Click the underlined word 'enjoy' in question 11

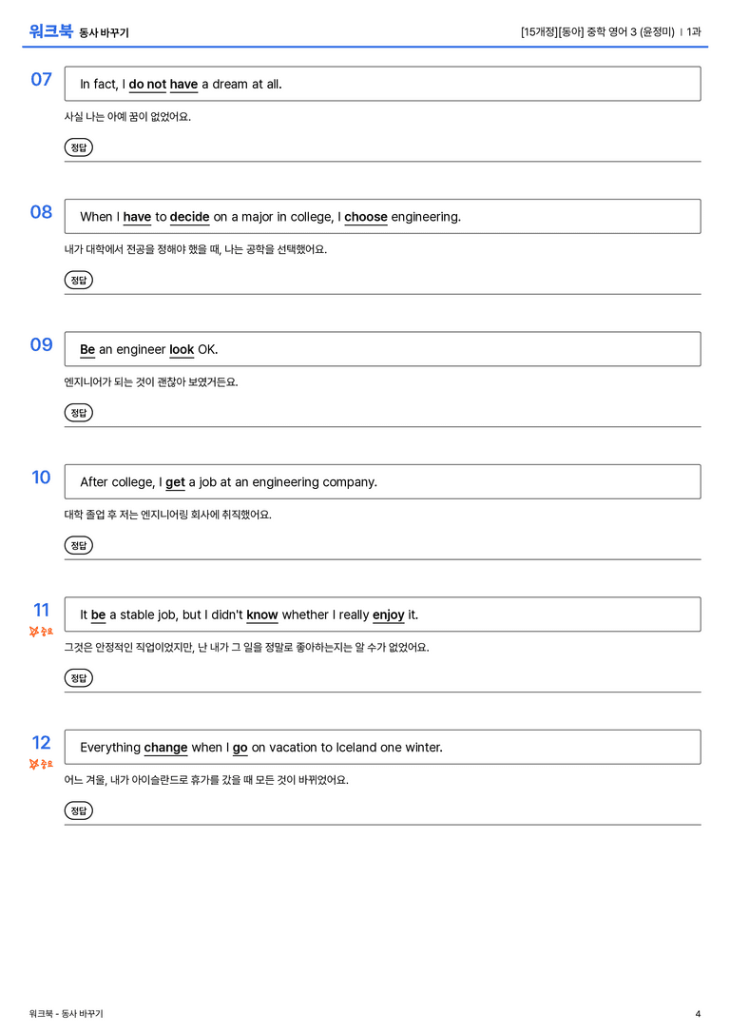[389, 615]
